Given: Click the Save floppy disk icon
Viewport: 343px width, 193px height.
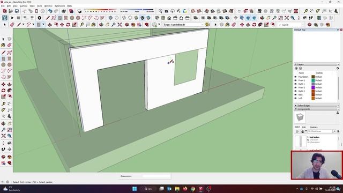Looking at the screenshot, I should 17,11.
